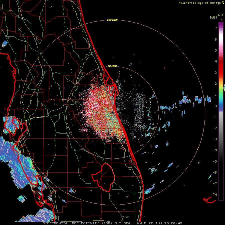Click the 0 value on the colorbar scale
This screenshot has height=225, width=225.
(216, 106)
